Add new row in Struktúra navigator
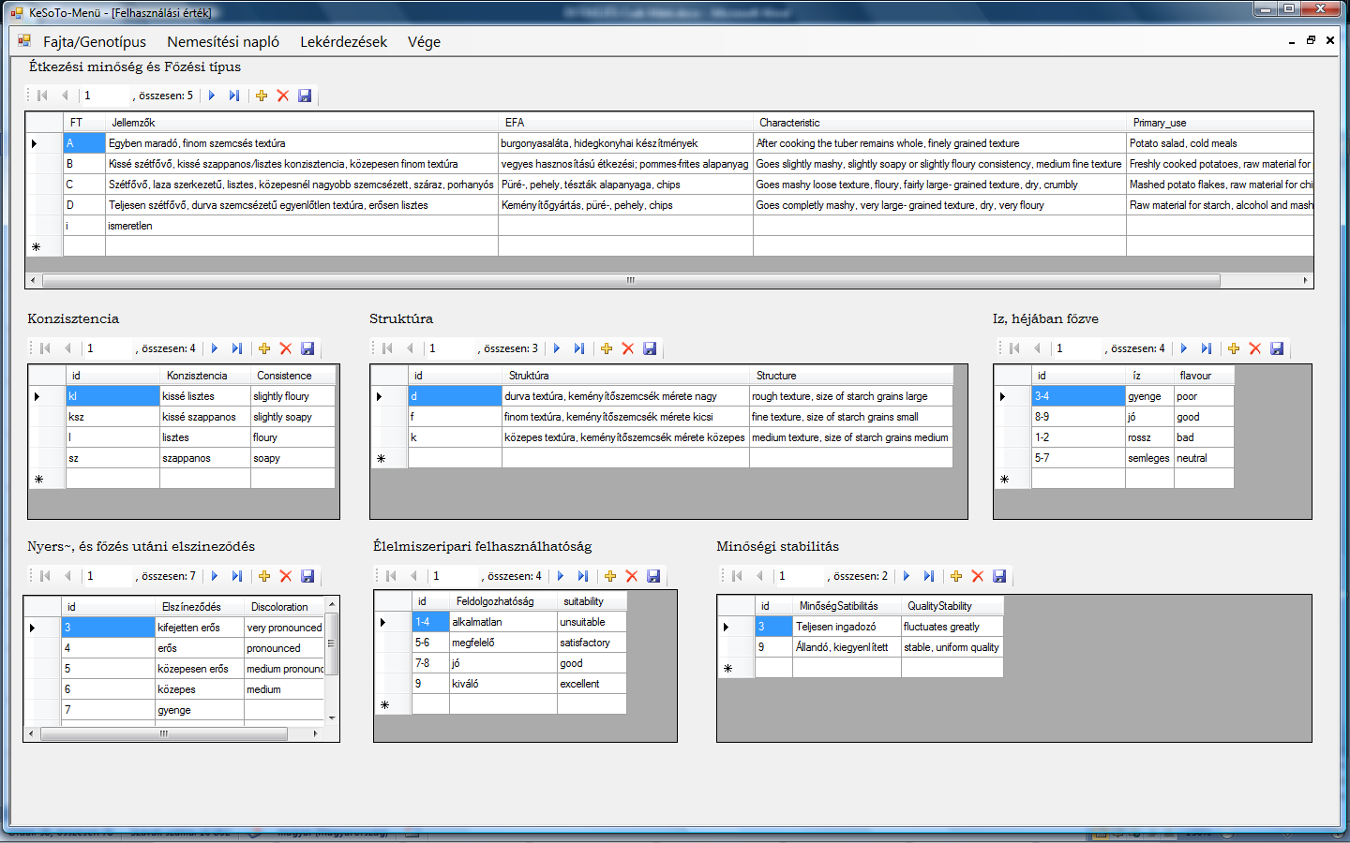The width and height of the screenshot is (1350, 843). click(x=607, y=348)
